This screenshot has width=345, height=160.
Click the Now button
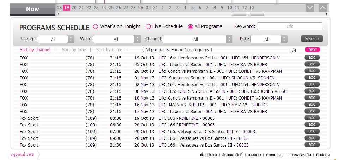[32, 9]
